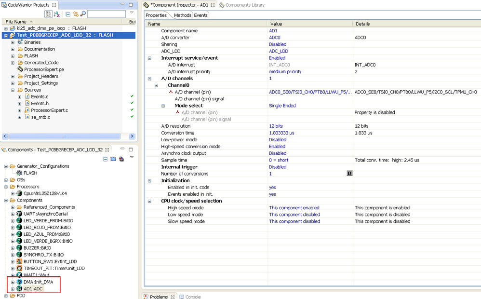Sort project files alphabetically with the a-z icon
The width and height of the screenshot is (481, 299).
pyautogui.click(x=57, y=14)
